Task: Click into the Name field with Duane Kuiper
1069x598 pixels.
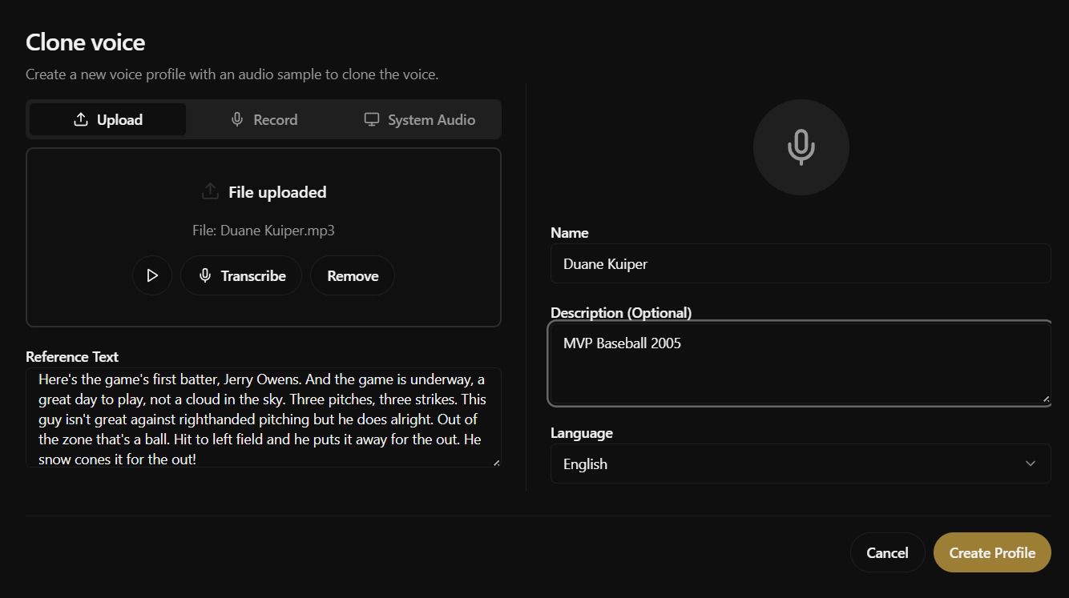Action: pyautogui.click(x=800, y=263)
